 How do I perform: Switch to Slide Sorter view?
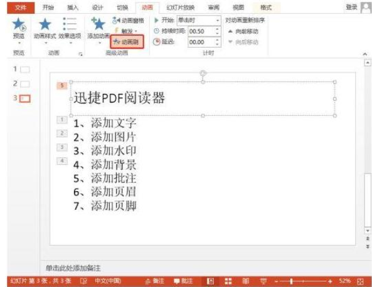click(228, 281)
